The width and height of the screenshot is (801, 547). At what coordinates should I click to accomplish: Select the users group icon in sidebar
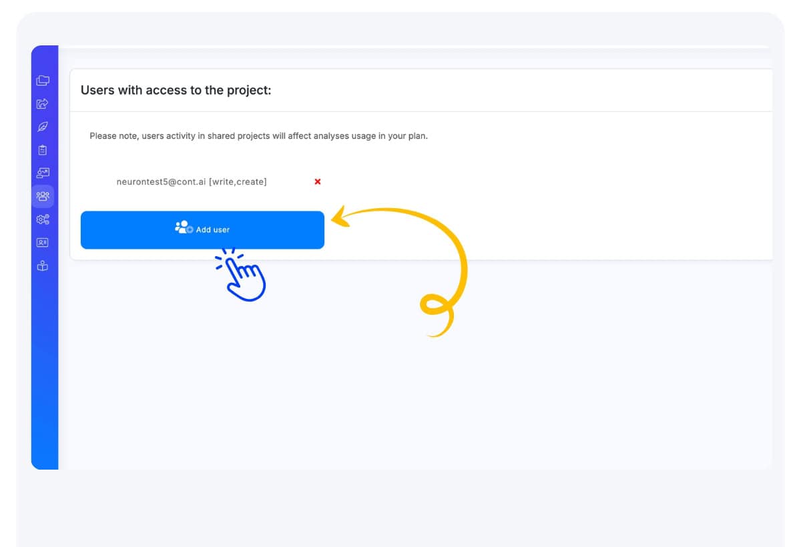tap(43, 196)
